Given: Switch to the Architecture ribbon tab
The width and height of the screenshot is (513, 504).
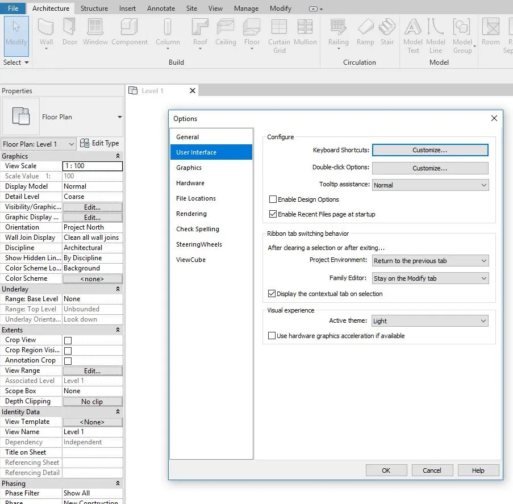Looking at the screenshot, I should (x=51, y=8).
